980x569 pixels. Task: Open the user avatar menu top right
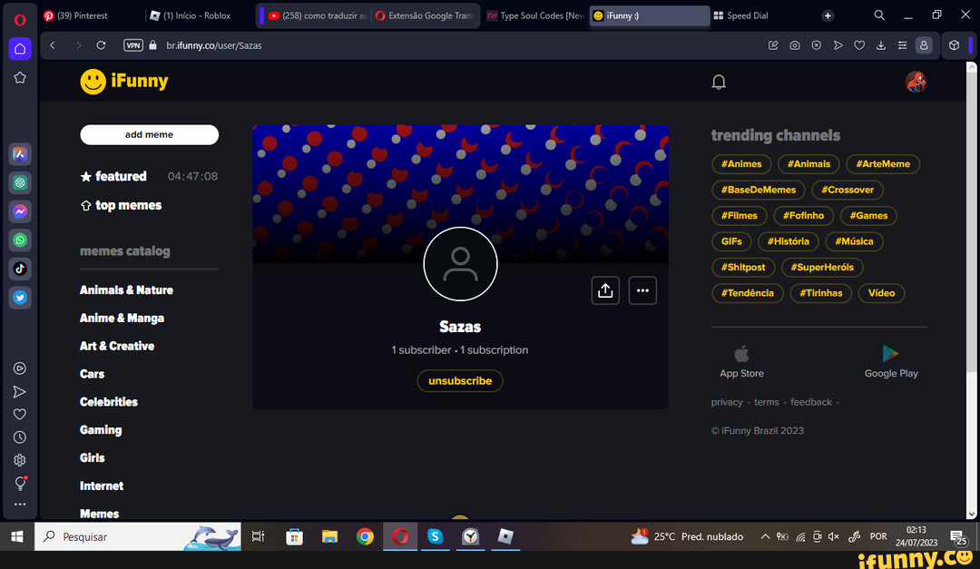click(916, 82)
